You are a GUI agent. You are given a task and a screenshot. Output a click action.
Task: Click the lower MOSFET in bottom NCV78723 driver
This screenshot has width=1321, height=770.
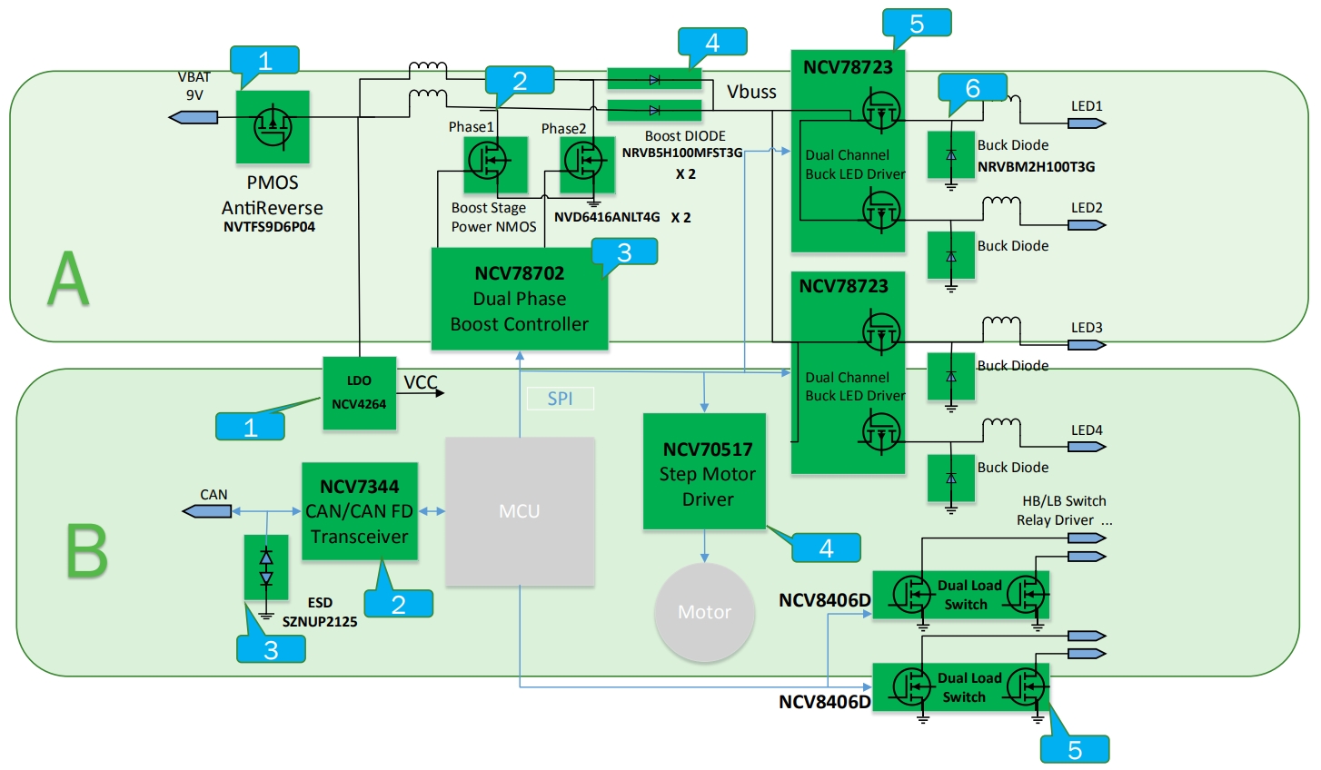pyautogui.click(x=879, y=431)
